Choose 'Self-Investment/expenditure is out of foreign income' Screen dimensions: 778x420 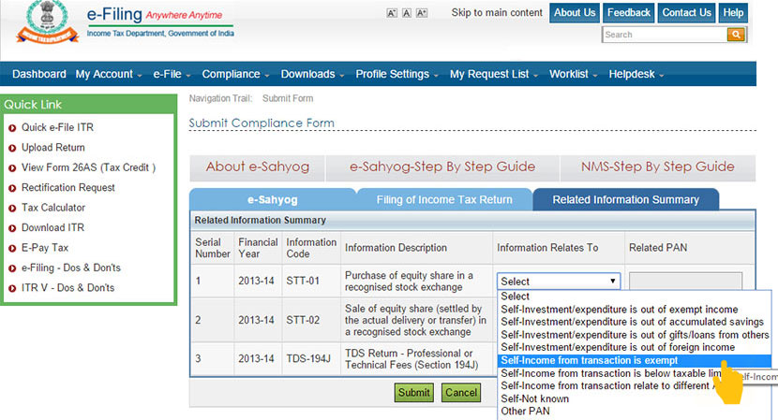coord(635,347)
